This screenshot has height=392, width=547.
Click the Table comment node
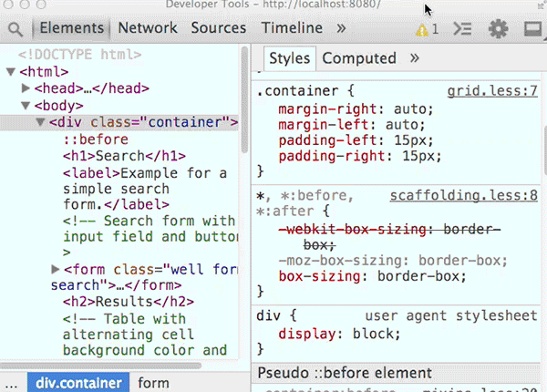coord(145,335)
